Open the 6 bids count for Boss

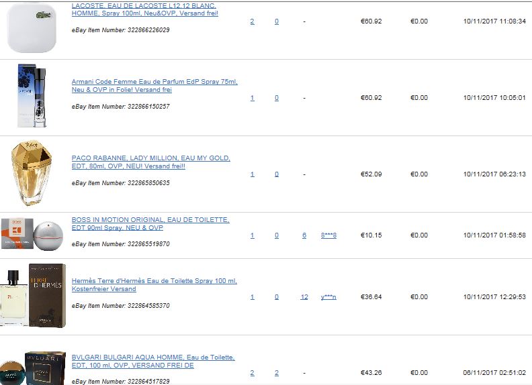click(x=304, y=235)
